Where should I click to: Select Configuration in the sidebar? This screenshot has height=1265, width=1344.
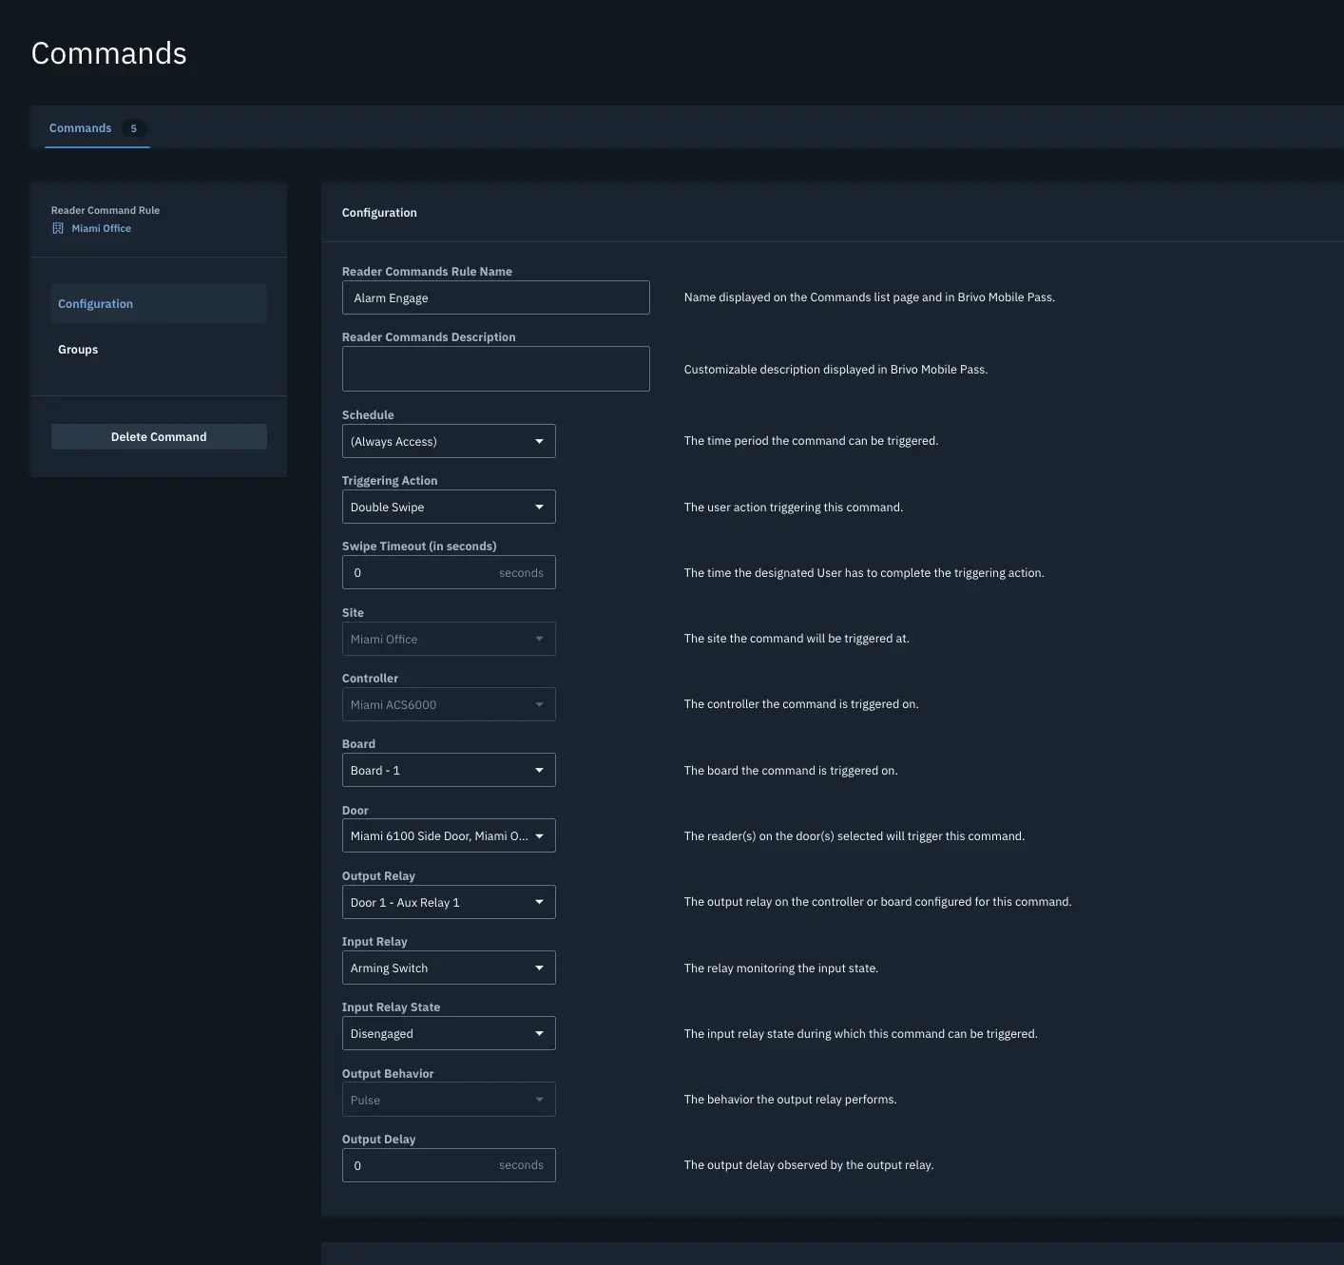click(x=159, y=304)
